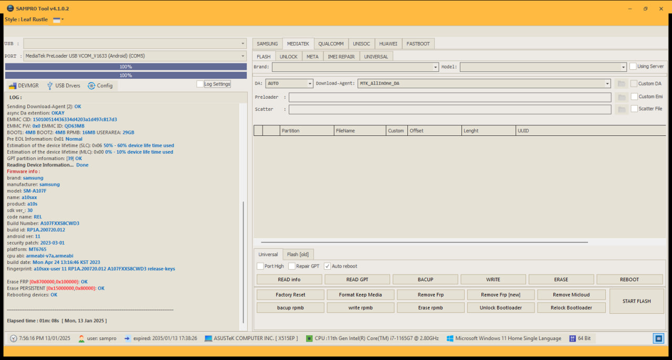Image resolution: width=672 pixels, height=360 pixels.
Task: Switch to the SAMSUNG tab
Action: click(267, 44)
